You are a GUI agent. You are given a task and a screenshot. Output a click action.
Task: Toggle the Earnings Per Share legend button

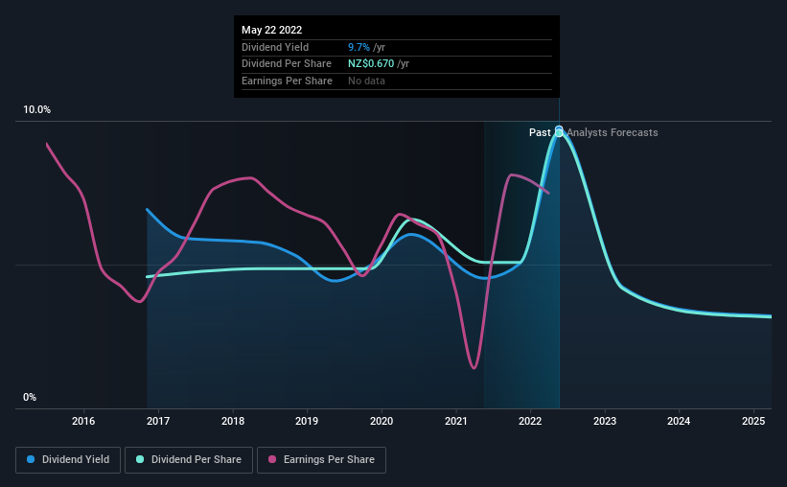pyautogui.click(x=321, y=459)
